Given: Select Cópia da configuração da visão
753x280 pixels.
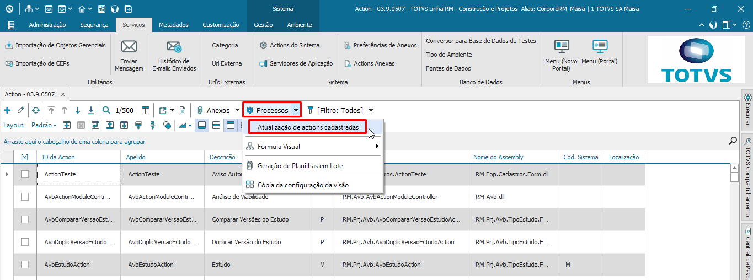Looking at the screenshot, I should pyautogui.click(x=303, y=185).
